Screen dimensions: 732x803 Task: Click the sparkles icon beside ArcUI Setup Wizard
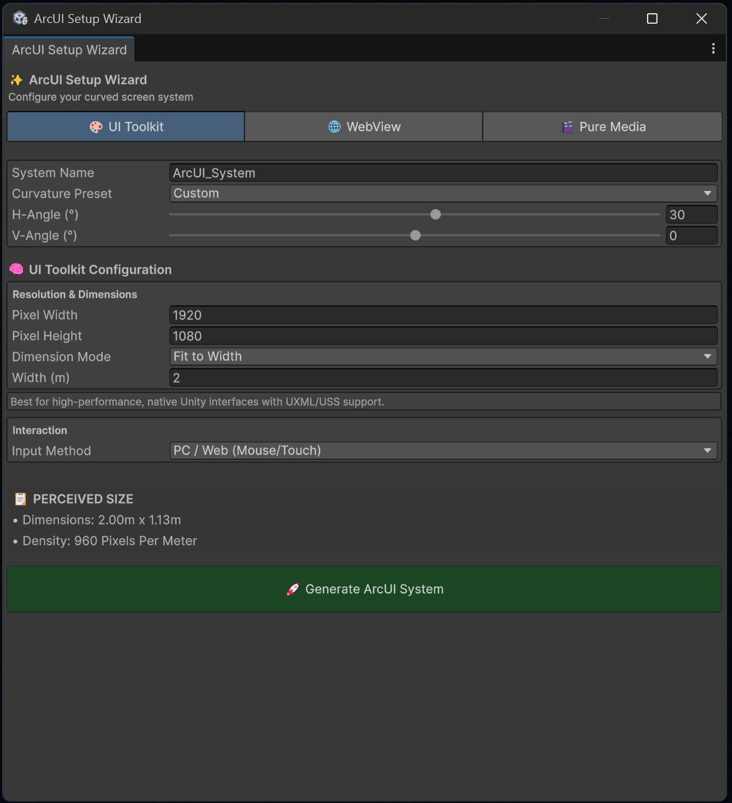(x=17, y=80)
